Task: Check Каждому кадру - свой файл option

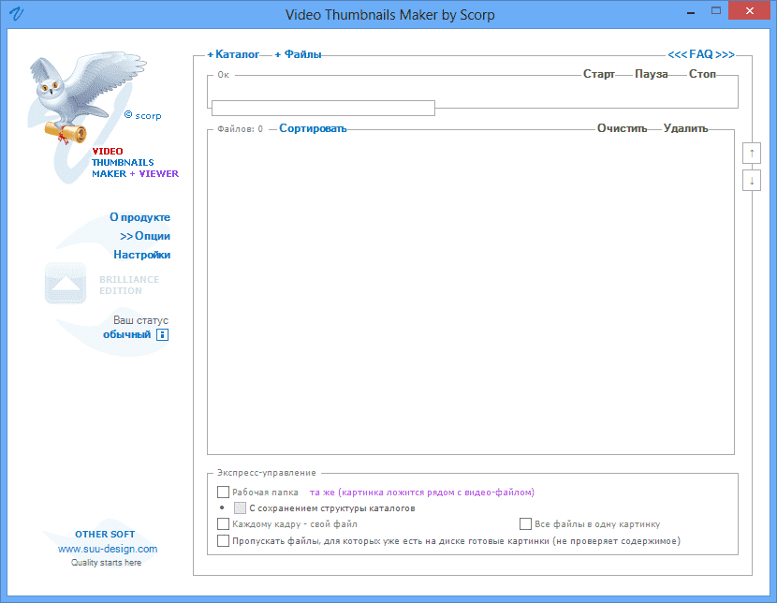Action: tap(223, 524)
